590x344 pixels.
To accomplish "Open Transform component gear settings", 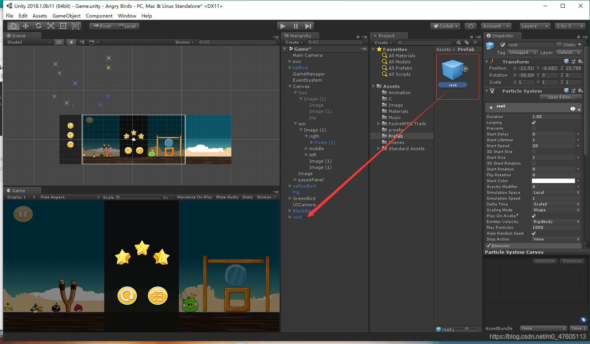I will click(580, 61).
